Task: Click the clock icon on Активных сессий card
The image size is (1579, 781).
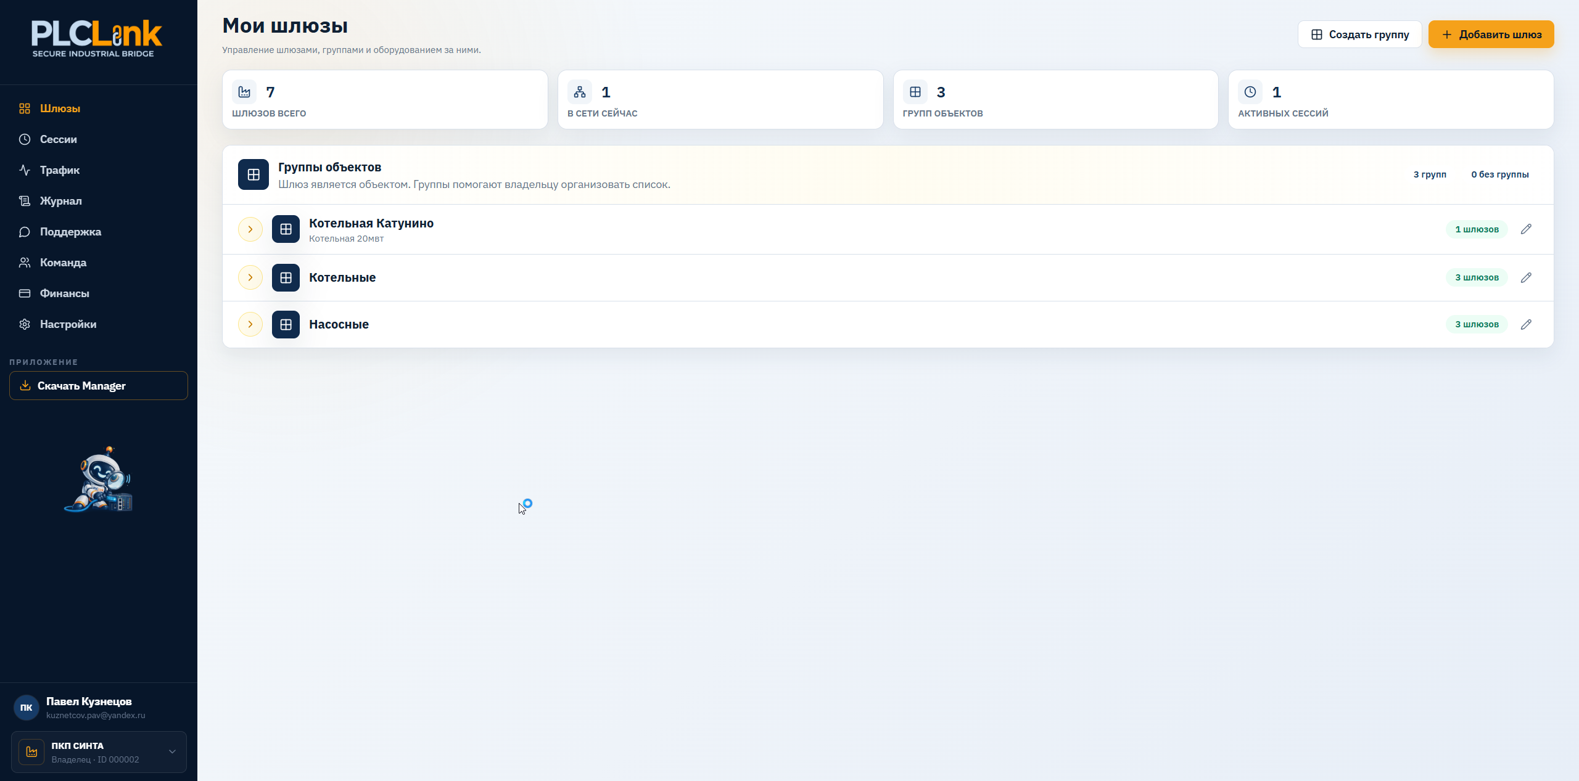Action: (1250, 92)
